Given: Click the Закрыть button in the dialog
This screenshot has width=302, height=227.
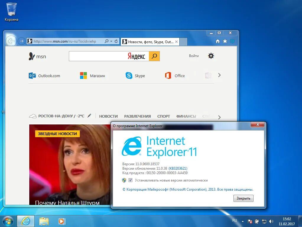Looking at the screenshot, I should pyautogui.click(x=243, y=198).
